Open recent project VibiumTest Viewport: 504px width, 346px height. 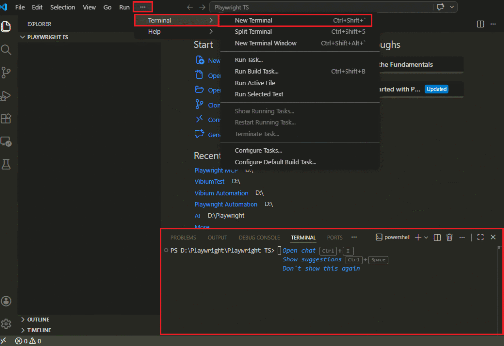210,182
